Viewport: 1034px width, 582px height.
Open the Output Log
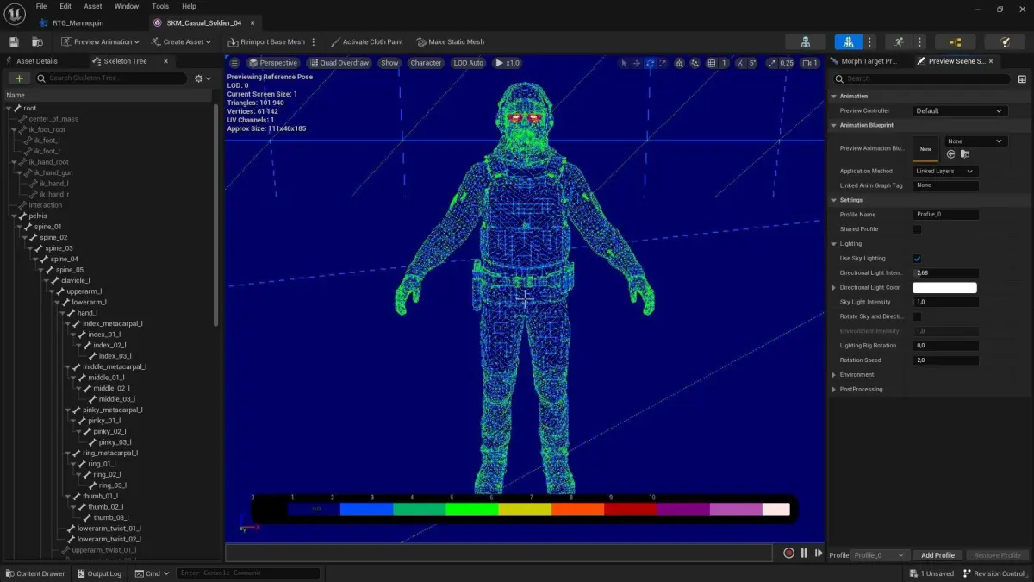coord(99,573)
